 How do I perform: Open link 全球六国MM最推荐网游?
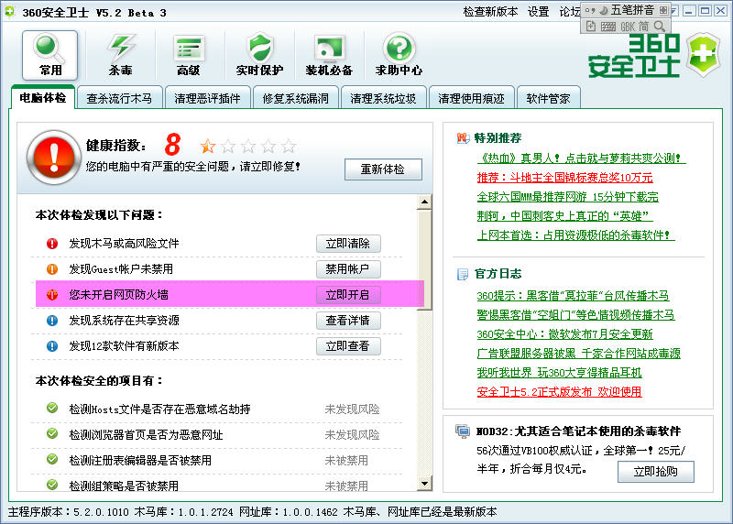[567, 197]
